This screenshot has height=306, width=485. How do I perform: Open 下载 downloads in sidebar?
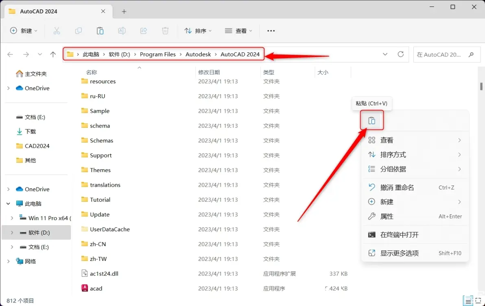[x=26, y=131]
